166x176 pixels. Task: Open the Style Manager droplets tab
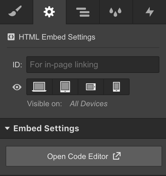click(x=116, y=12)
